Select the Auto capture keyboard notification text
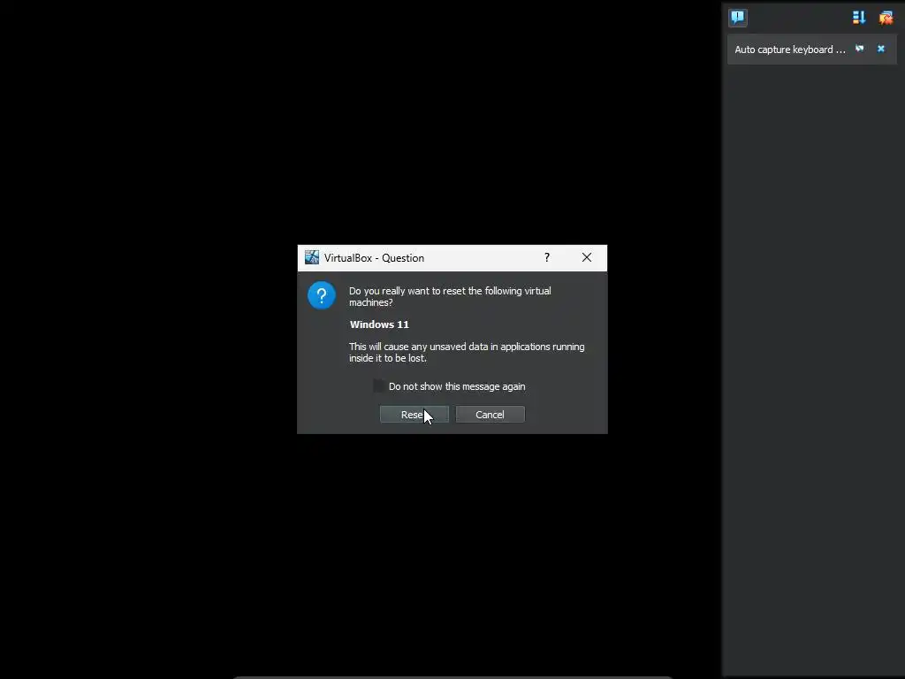Screen dimensions: 905x679 pos(789,50)
